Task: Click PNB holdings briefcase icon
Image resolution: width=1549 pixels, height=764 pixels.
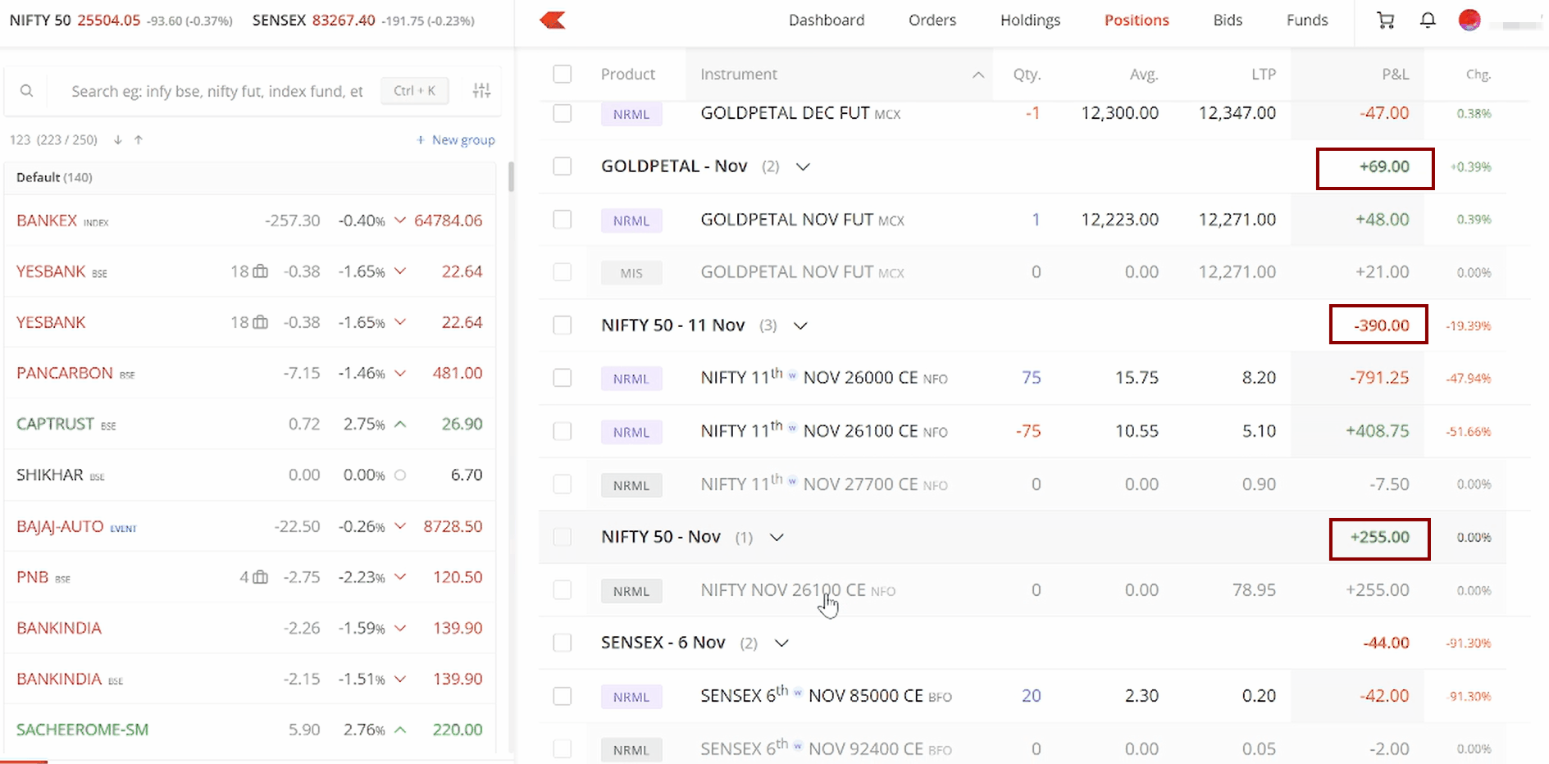Action: tap(260, 577)
